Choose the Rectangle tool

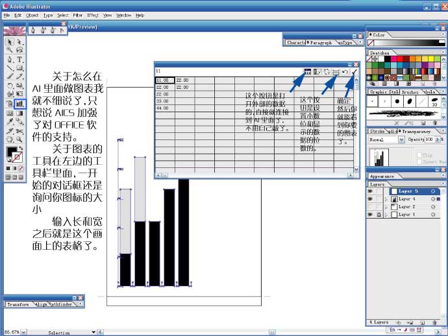pyautogui.click(x=19, y=68)
